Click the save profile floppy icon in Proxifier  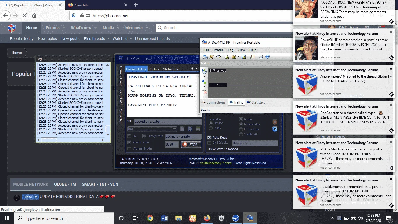click(244, 57)
